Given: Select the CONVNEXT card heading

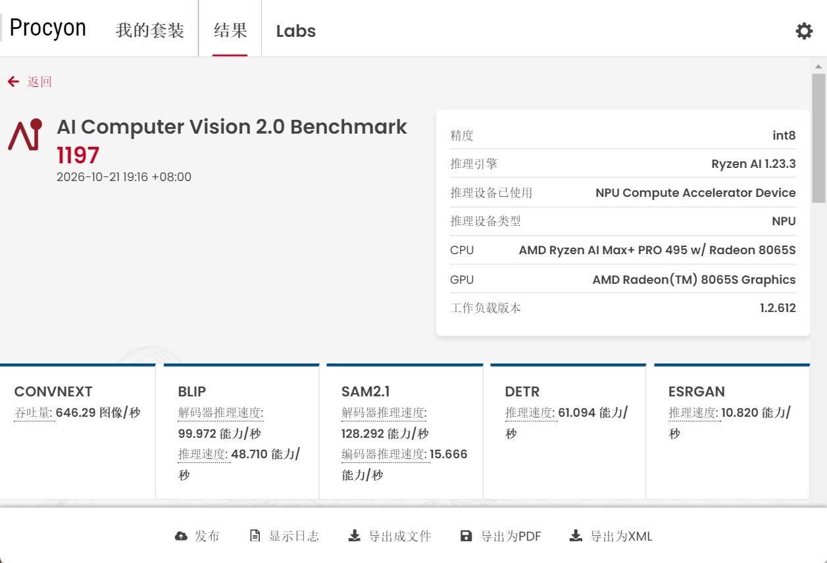Looking at the screenshot, I should 53,392.
